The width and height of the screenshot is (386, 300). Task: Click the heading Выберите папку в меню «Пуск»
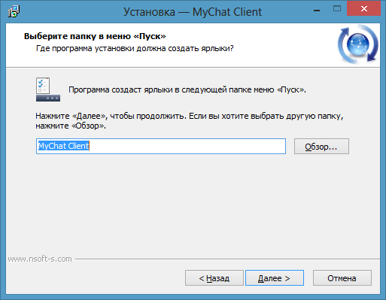pyautogui.click(x=95, y=36)
